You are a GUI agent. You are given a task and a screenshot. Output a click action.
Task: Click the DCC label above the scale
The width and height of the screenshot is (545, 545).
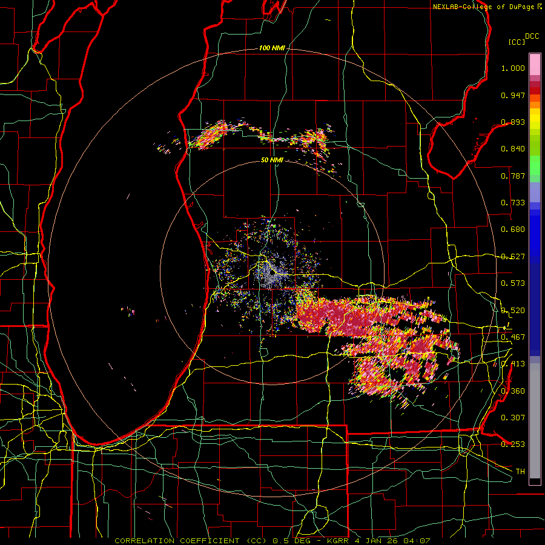pyautogui.click(x=532, y=36)
